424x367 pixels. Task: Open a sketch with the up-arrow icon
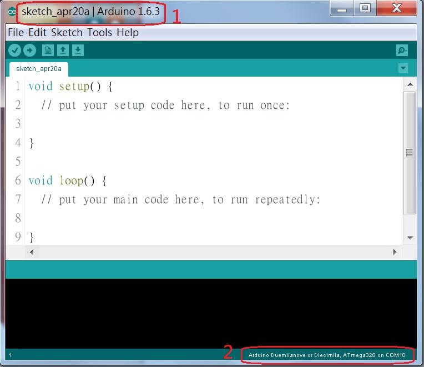pos(63,51)
